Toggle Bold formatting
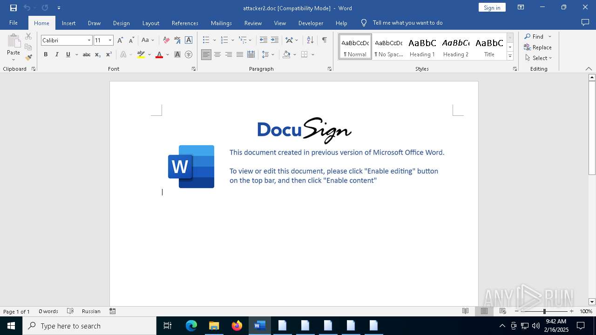 pyautogui.click(x=46, y=54)
